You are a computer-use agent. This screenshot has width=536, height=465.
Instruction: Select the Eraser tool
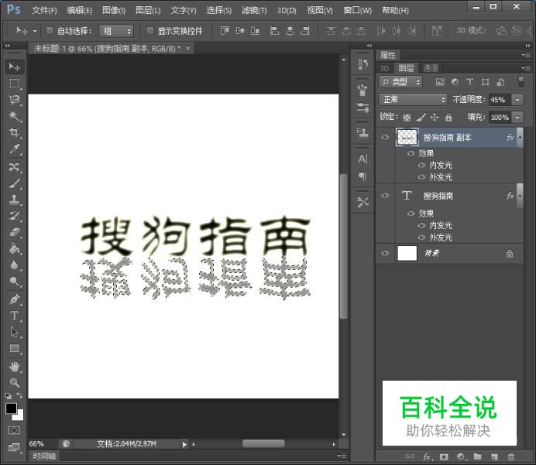[14, 232]
